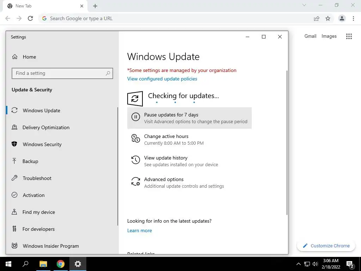Click the pause circle icon
This screenshot has height=271, width=361.
(136, 117)
